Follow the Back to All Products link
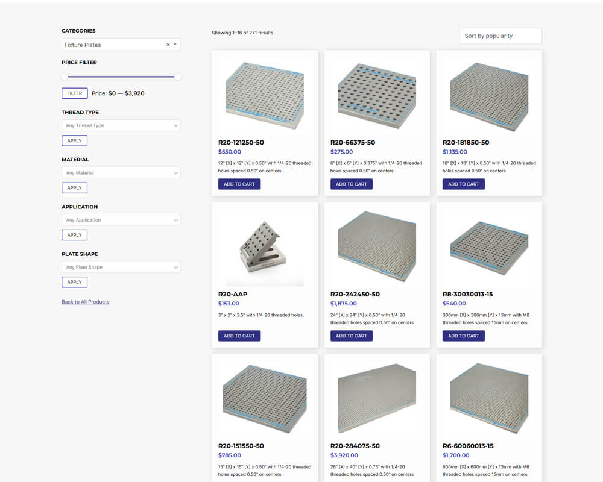Viewport: 603px width, 482px height. tap(85, 302)
